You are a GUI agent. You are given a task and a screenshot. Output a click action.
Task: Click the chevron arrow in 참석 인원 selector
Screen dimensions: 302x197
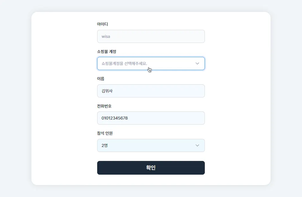tap(197, 145)
